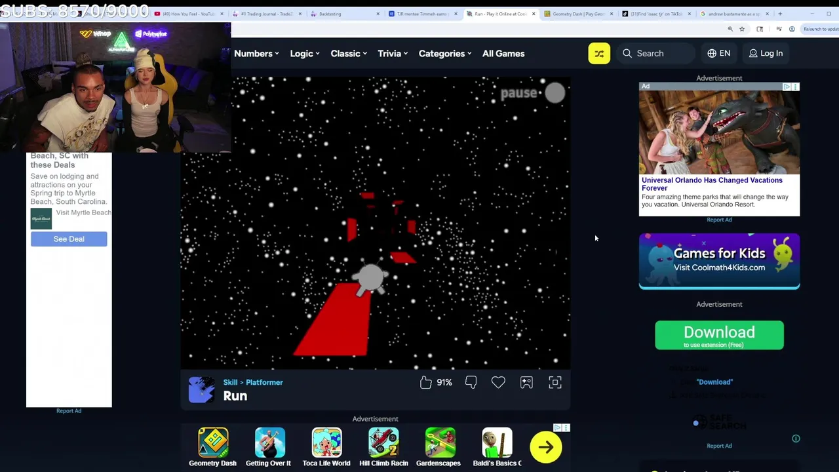Switch to the andrew bustamante Google tab
The width and height of the screenshot is (839, 472).
[735, 14]
